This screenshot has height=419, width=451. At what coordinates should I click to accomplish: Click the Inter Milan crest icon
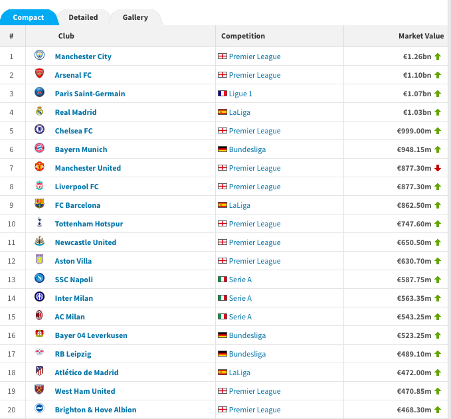coord(39,297)
